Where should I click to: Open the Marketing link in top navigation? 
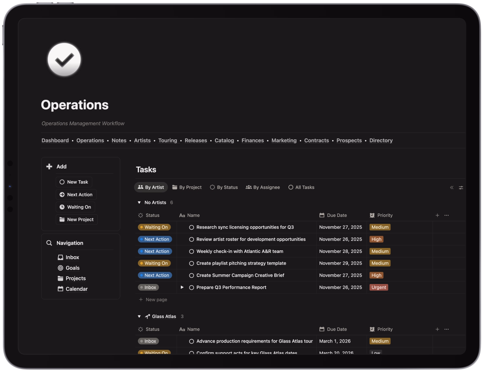284,140
